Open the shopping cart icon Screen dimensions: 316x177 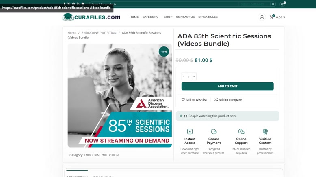tap(272, 17)
